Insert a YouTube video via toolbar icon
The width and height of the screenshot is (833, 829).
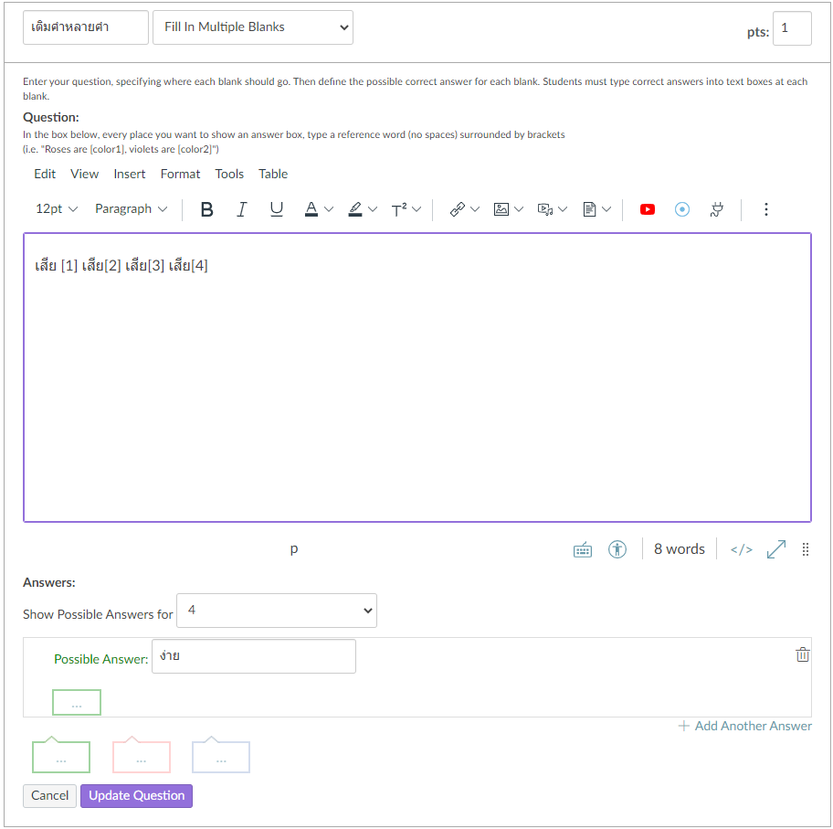(x=648, y=209)
